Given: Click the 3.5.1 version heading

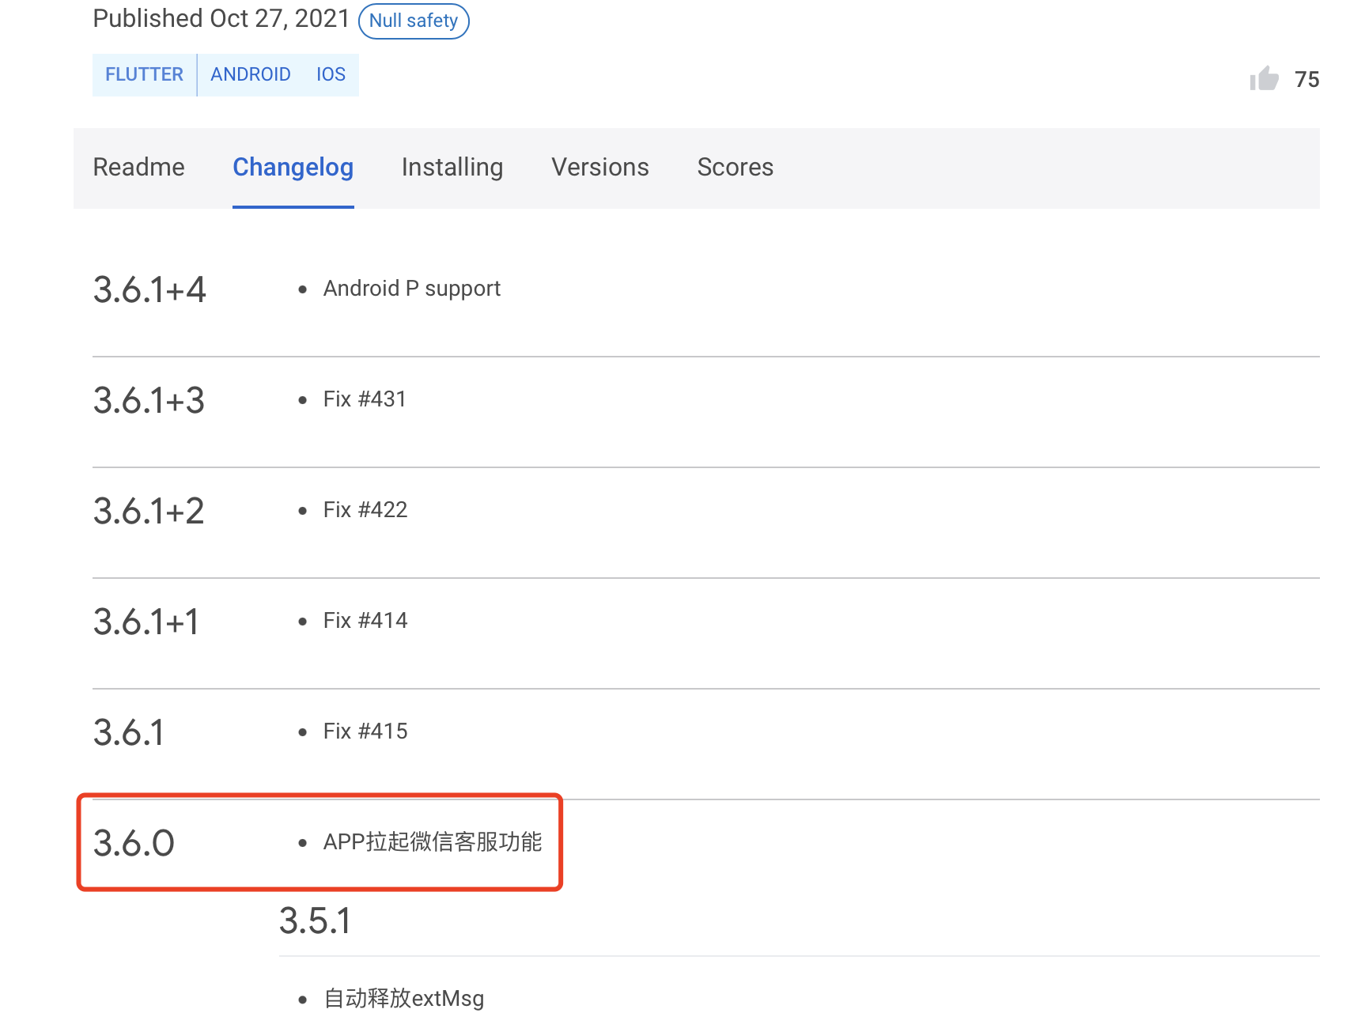Looking at the screenshot, I should pos(315,920).
